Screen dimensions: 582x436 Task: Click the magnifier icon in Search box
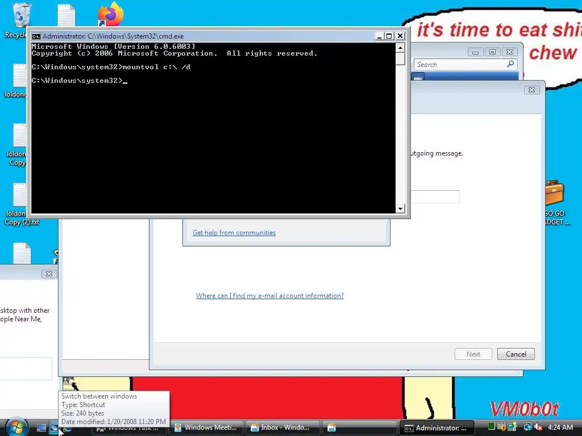tap(511, 64)
